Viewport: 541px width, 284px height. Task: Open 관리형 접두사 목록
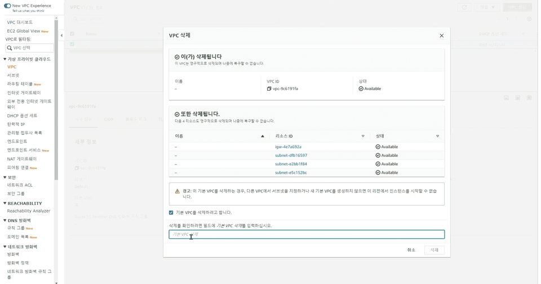(x=24, y=133)
